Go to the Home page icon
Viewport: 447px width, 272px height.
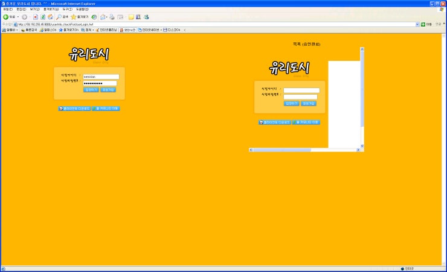coord(50,17)
